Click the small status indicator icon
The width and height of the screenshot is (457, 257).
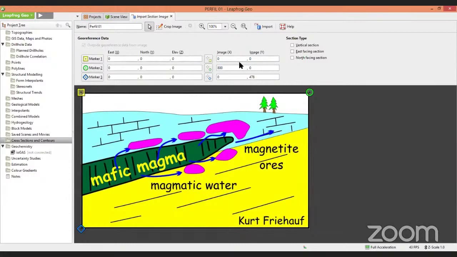click(x=305, y=247)
